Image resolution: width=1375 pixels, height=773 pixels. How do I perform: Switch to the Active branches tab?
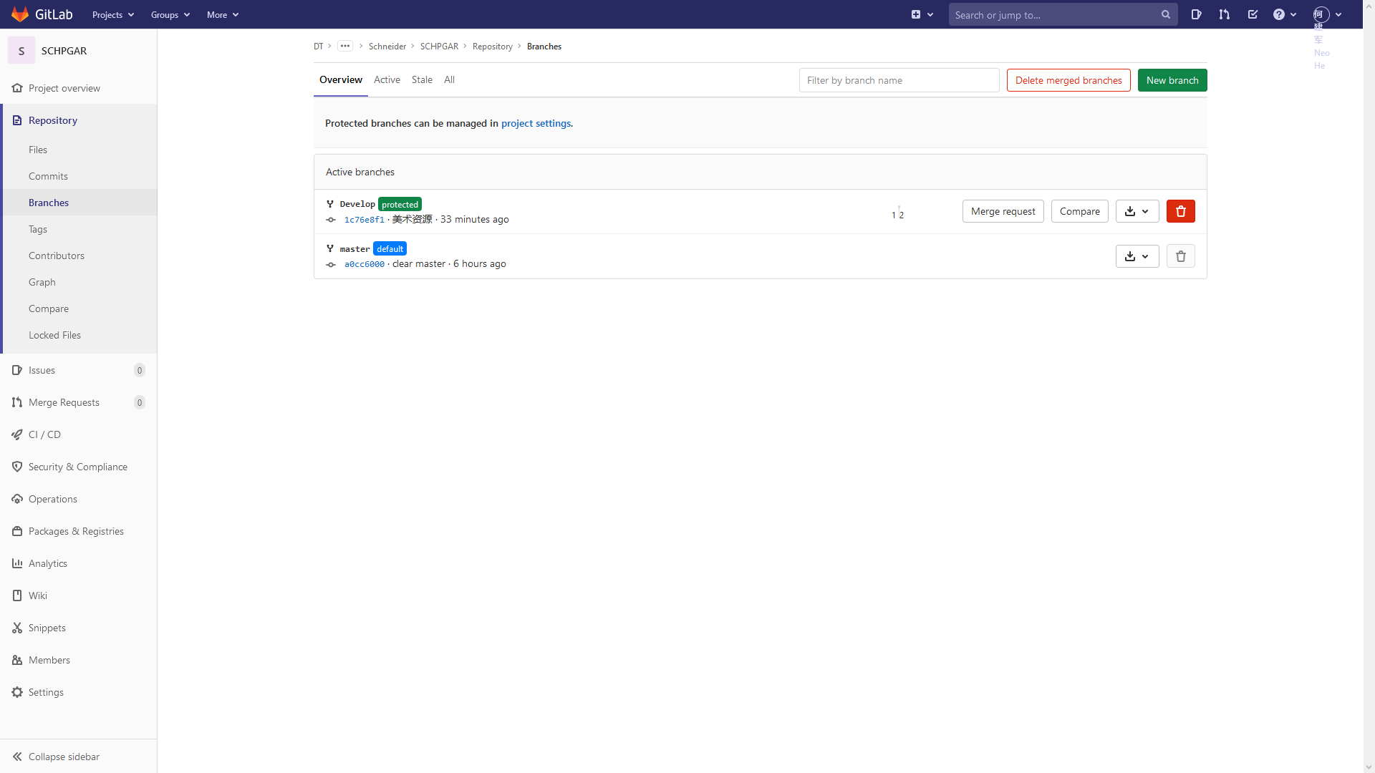pos(387,80)
